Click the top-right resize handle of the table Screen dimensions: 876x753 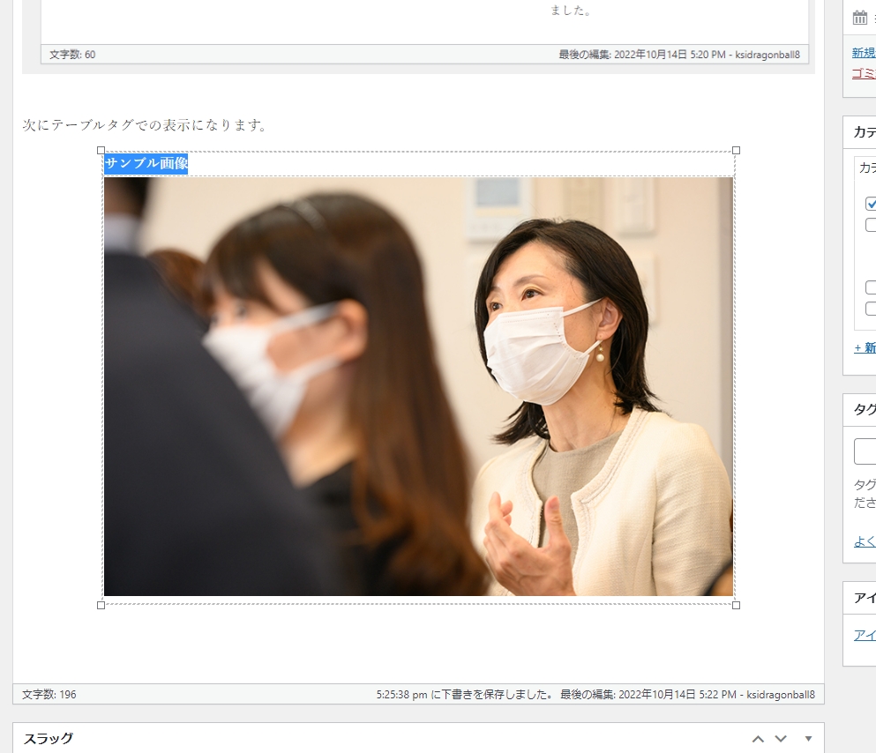pos(737,151)
